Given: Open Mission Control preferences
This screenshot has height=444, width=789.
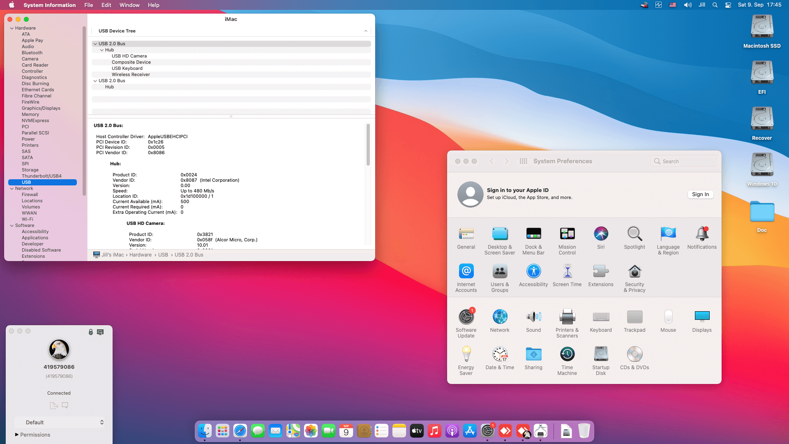Looking at the screenshot, I should (567, 241).
